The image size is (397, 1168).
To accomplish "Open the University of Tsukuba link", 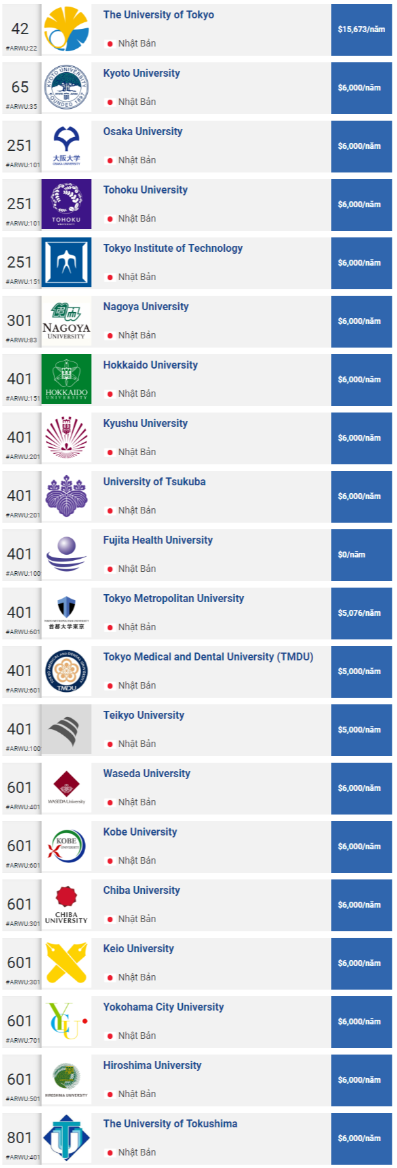I will (x=154, y=481).
